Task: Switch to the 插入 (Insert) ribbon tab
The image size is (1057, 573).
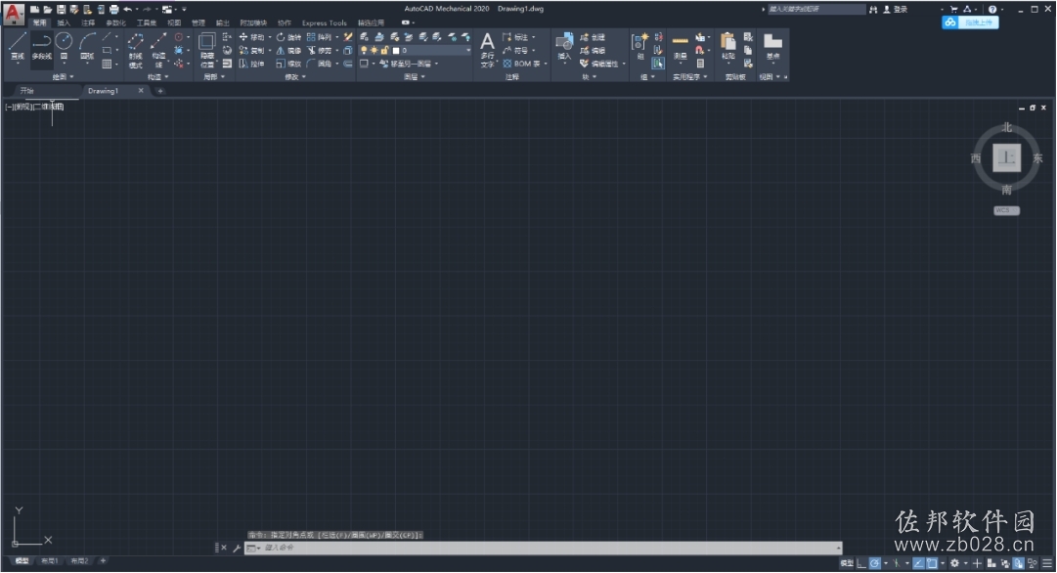Action: (x=64, y=22)
